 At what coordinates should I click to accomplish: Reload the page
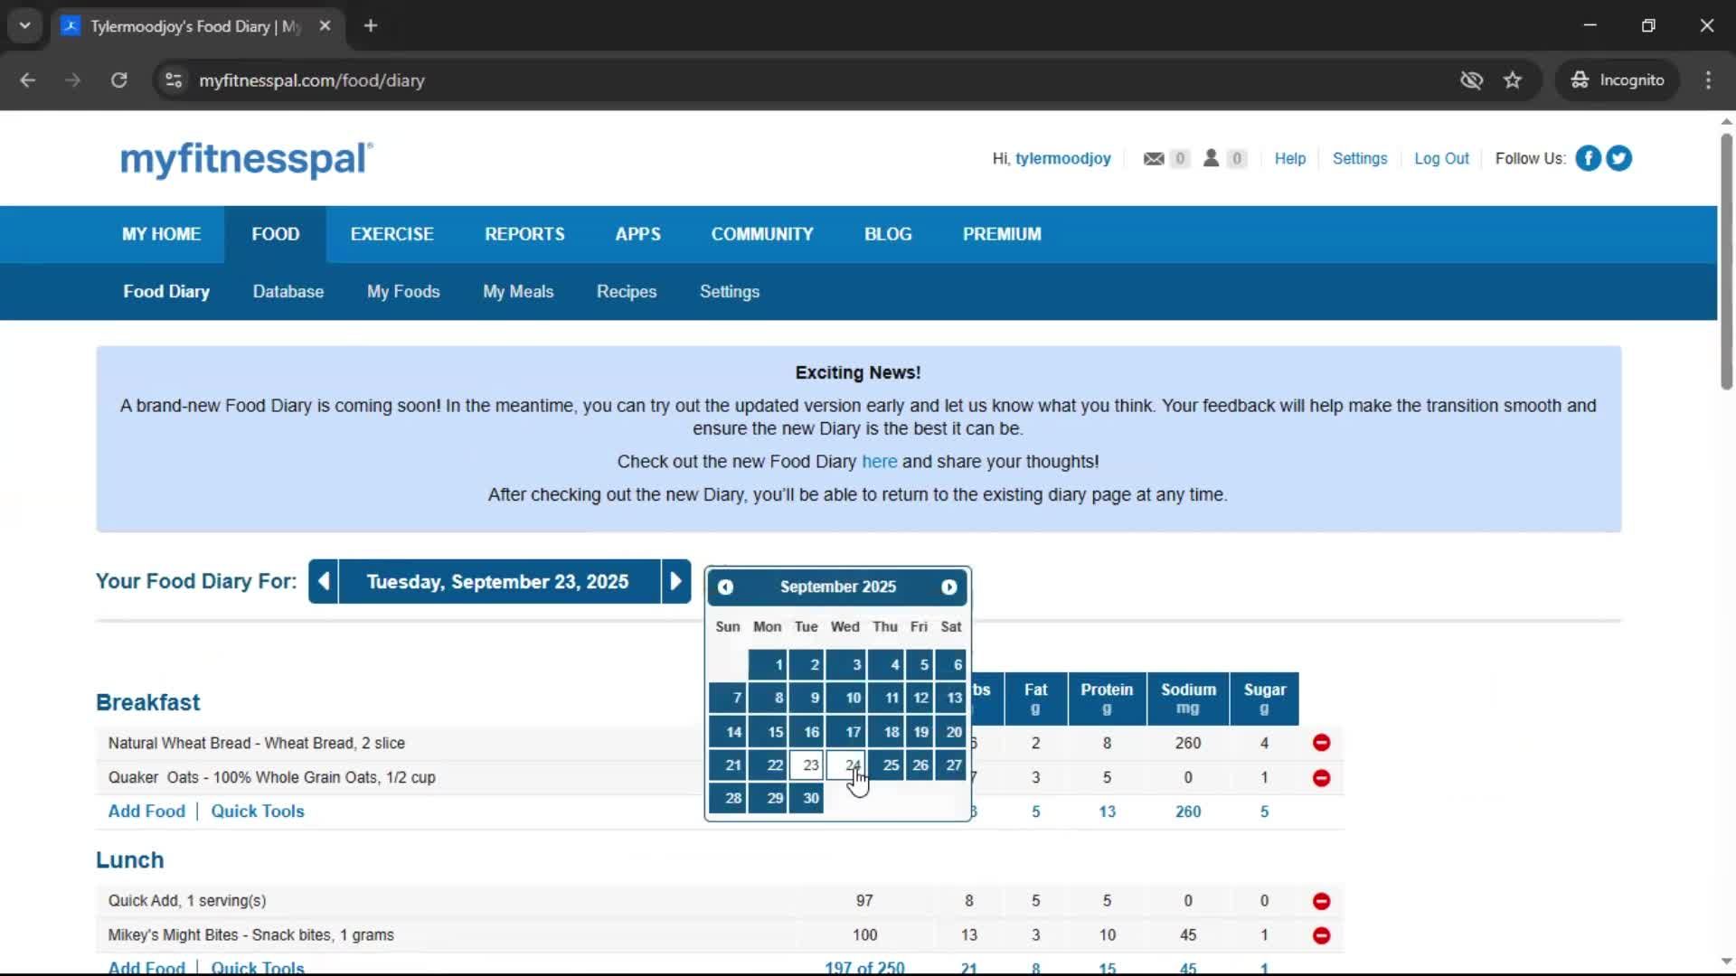point(118,80)
